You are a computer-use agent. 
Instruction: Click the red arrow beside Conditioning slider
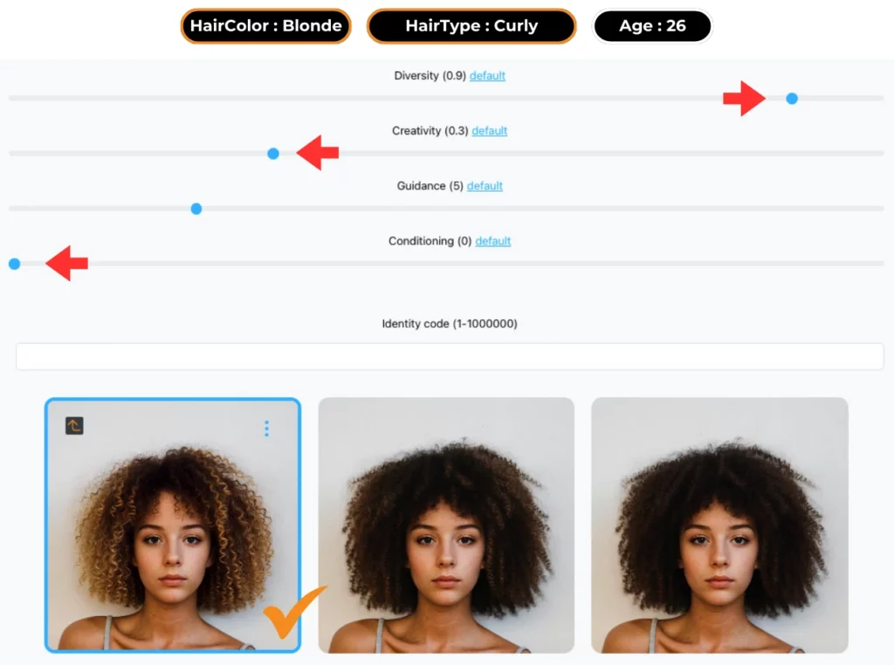[x=66, y=264]
